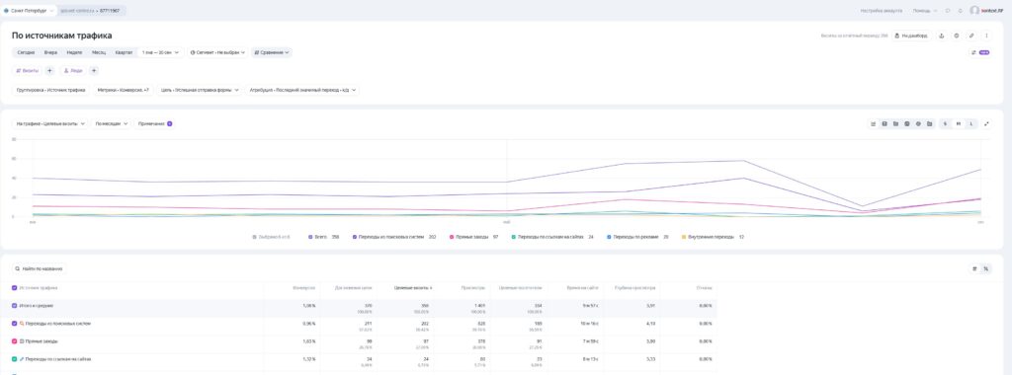
Task: Select the Вчера period tab
Action: pyautogui.click(x=51, y=53)
